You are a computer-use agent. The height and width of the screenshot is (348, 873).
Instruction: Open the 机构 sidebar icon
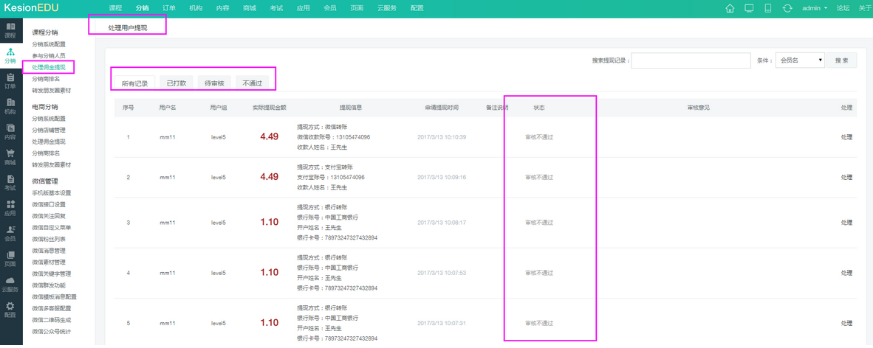coord(10,106)
